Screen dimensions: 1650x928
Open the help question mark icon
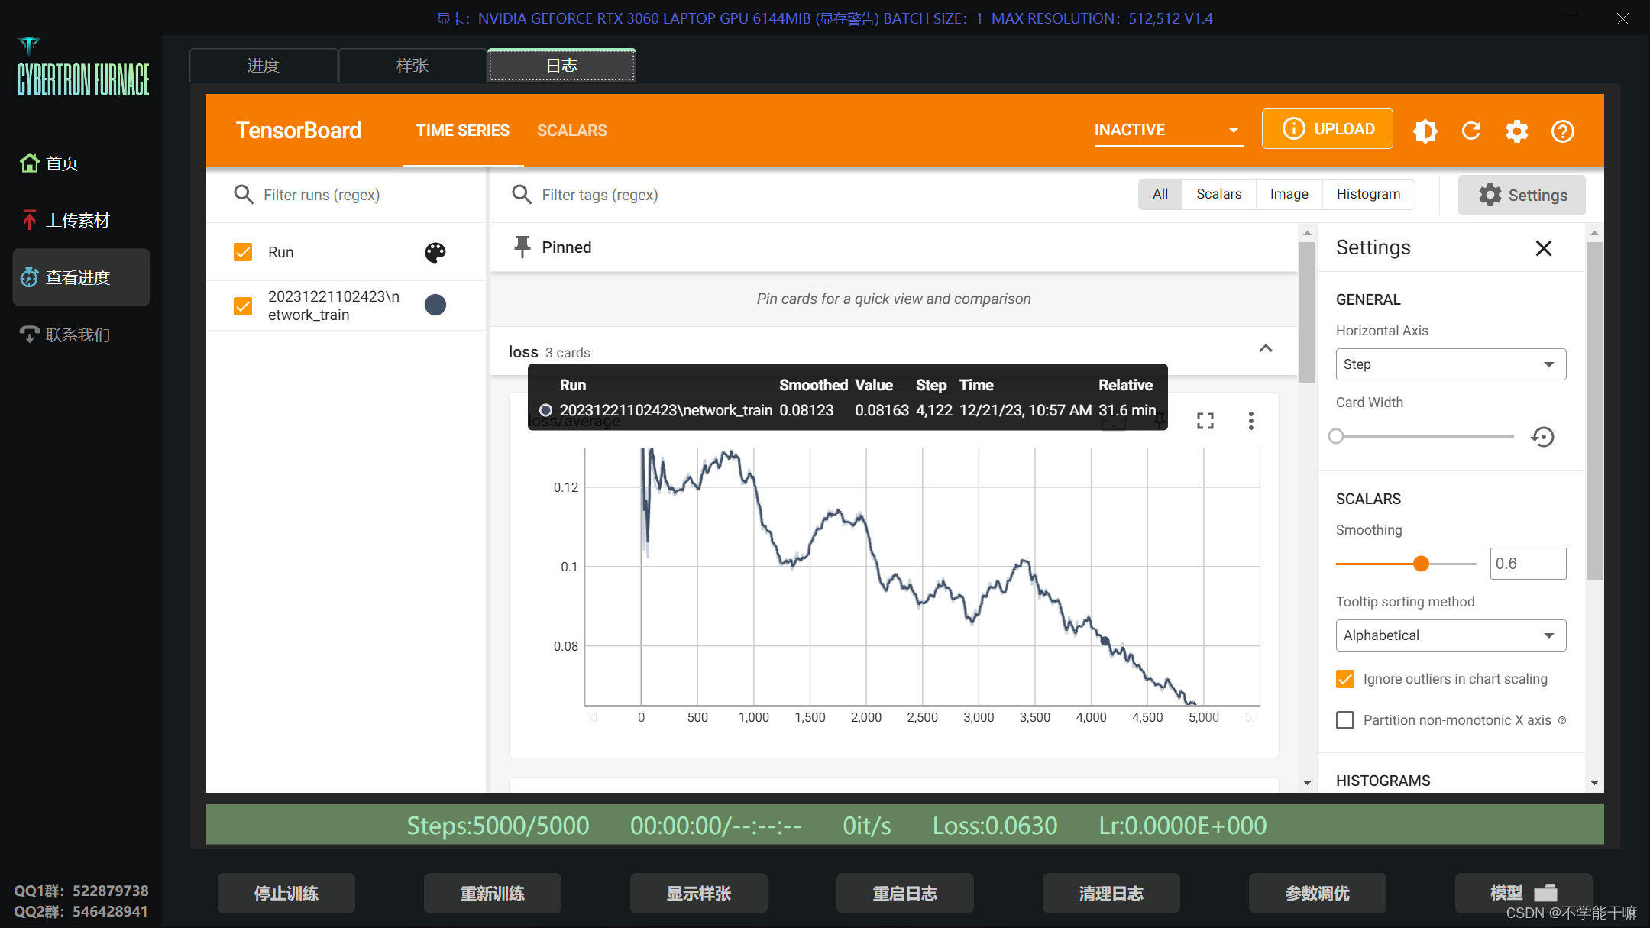[x=1563, y=131]
